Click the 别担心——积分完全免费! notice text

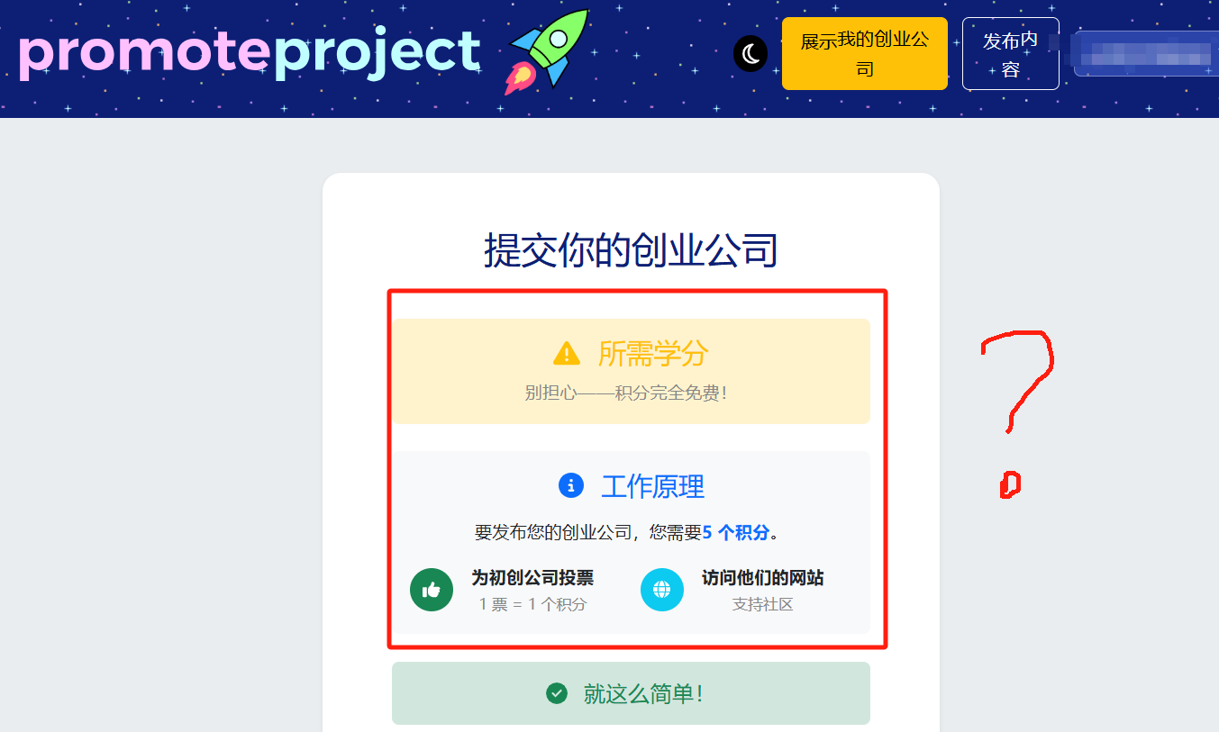click(x=626, y=393)
